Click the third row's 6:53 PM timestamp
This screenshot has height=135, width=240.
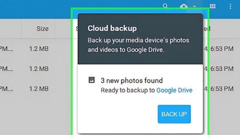click(x=222, y=89)
